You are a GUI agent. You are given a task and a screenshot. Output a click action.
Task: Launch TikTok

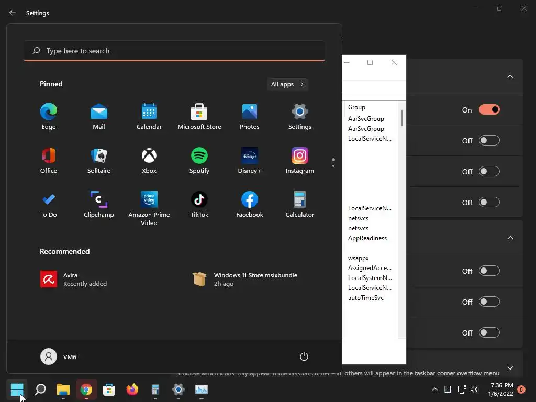click(199, 205)
